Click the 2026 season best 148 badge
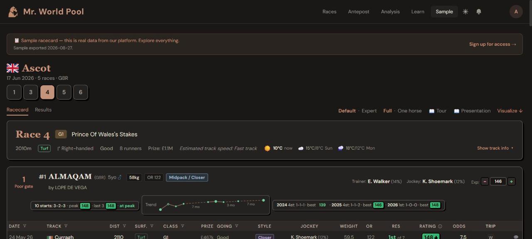Screen dimensions: 532x239 point(435,205)
